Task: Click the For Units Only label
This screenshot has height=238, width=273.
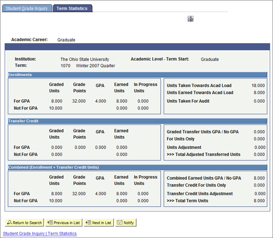Action: point(181,139)
